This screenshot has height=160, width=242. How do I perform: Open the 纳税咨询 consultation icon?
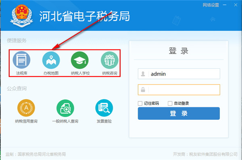[110, 60]
